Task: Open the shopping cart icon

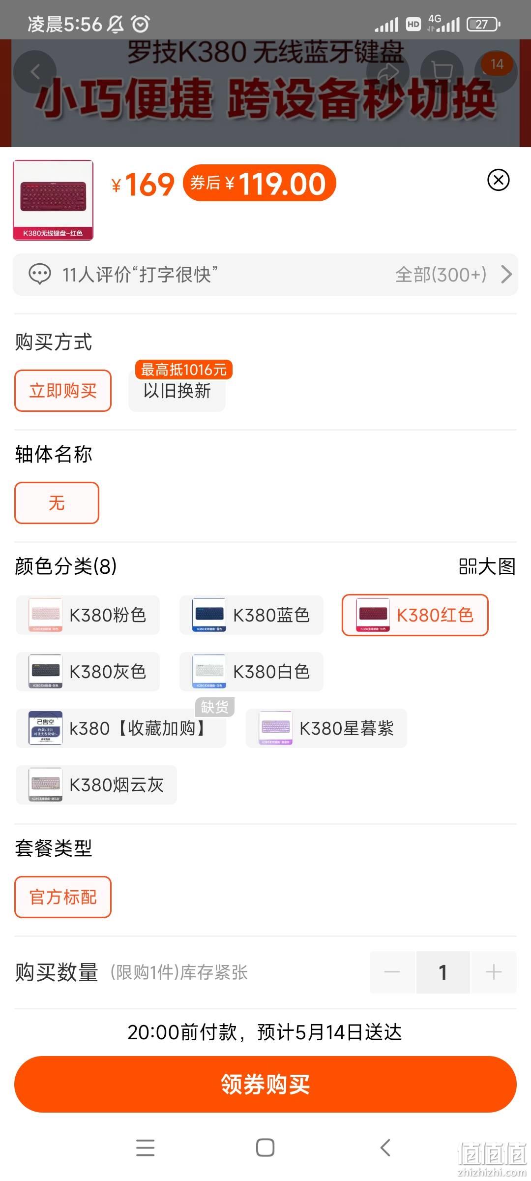Action: 442,72
